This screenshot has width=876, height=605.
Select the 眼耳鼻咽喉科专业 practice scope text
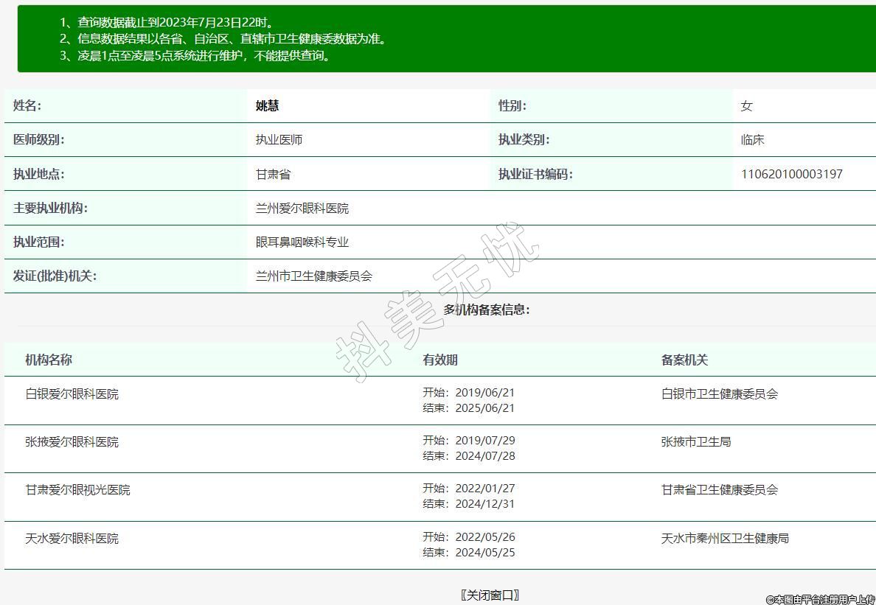pyautogui.click(x=302, y=242)
